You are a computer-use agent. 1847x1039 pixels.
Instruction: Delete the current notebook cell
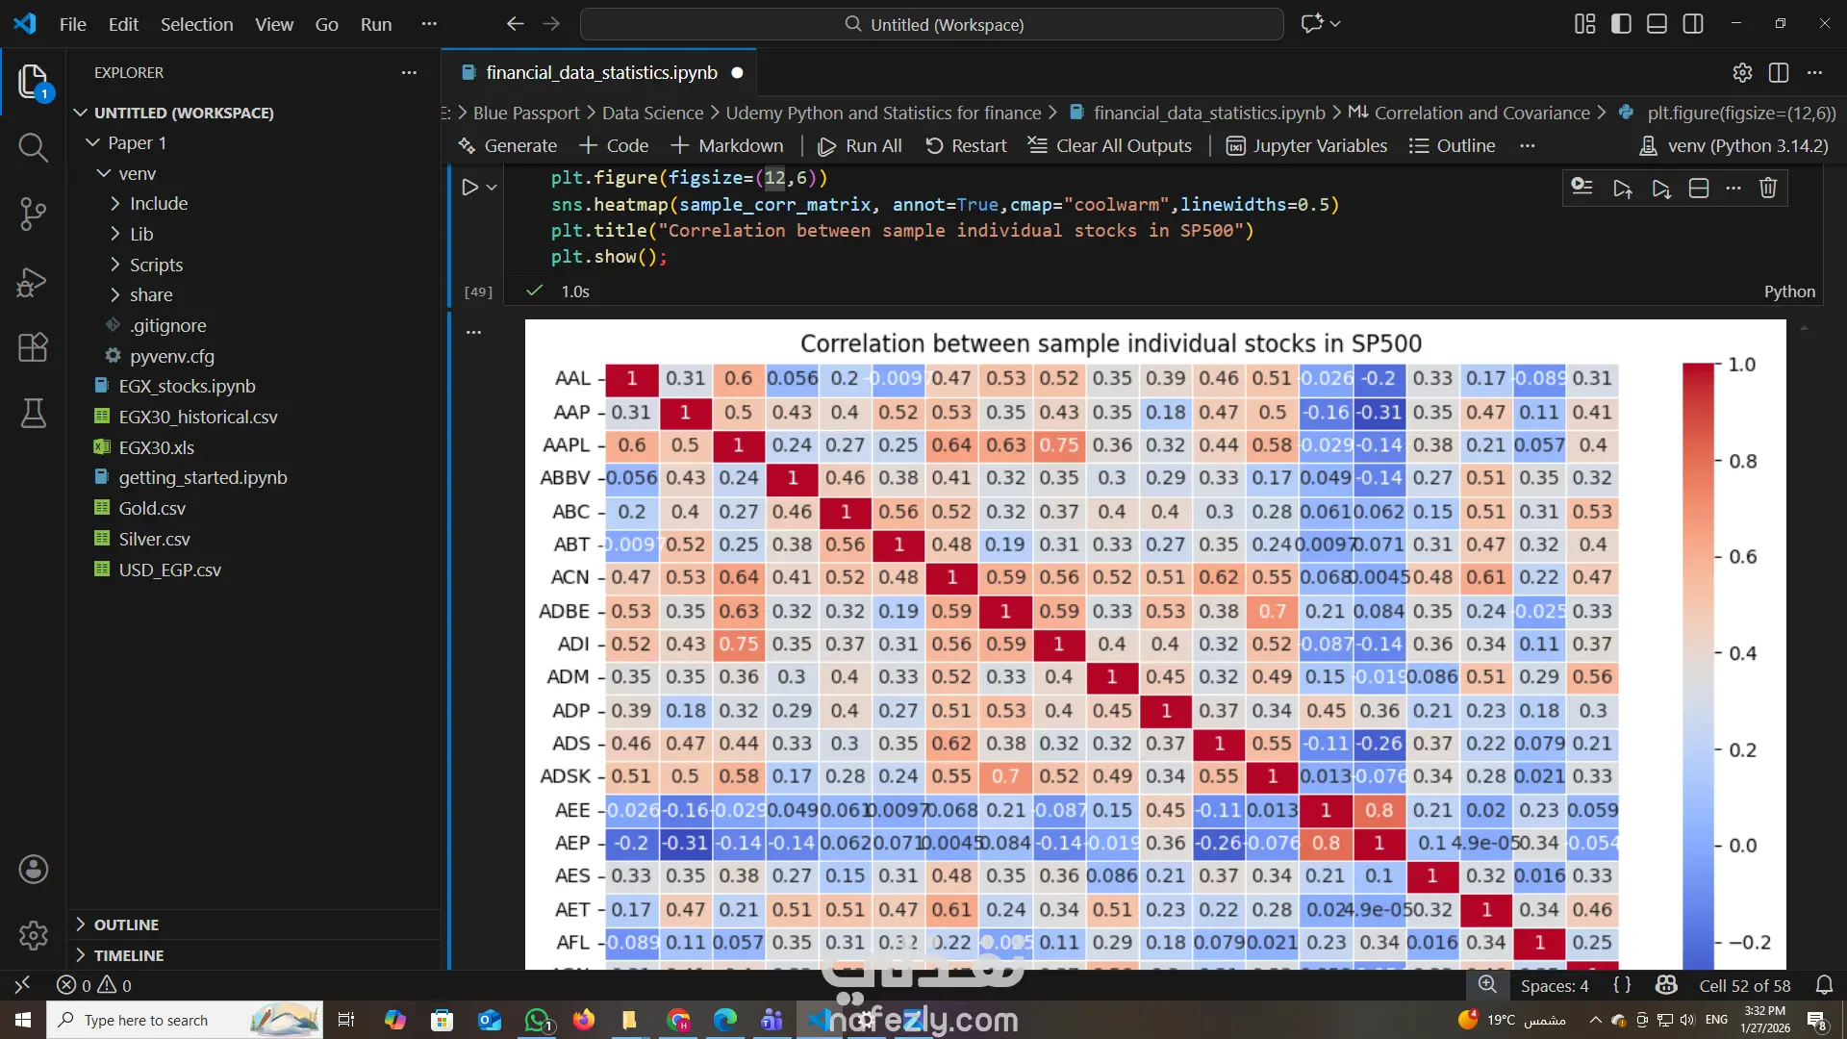tap(1768, 188)
